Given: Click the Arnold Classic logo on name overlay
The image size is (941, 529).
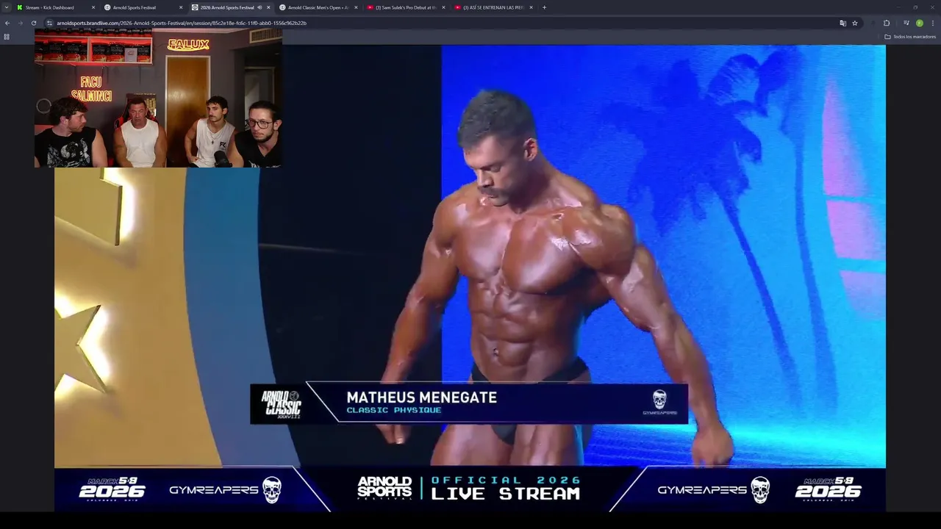Looking at the screenshot, I should point(281,404).
